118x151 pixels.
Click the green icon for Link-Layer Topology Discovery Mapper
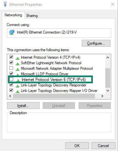pyautogui.click(x=18, y=91)
